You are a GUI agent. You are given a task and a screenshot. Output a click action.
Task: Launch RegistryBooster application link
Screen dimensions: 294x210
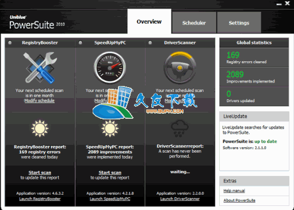pos(40,198)
